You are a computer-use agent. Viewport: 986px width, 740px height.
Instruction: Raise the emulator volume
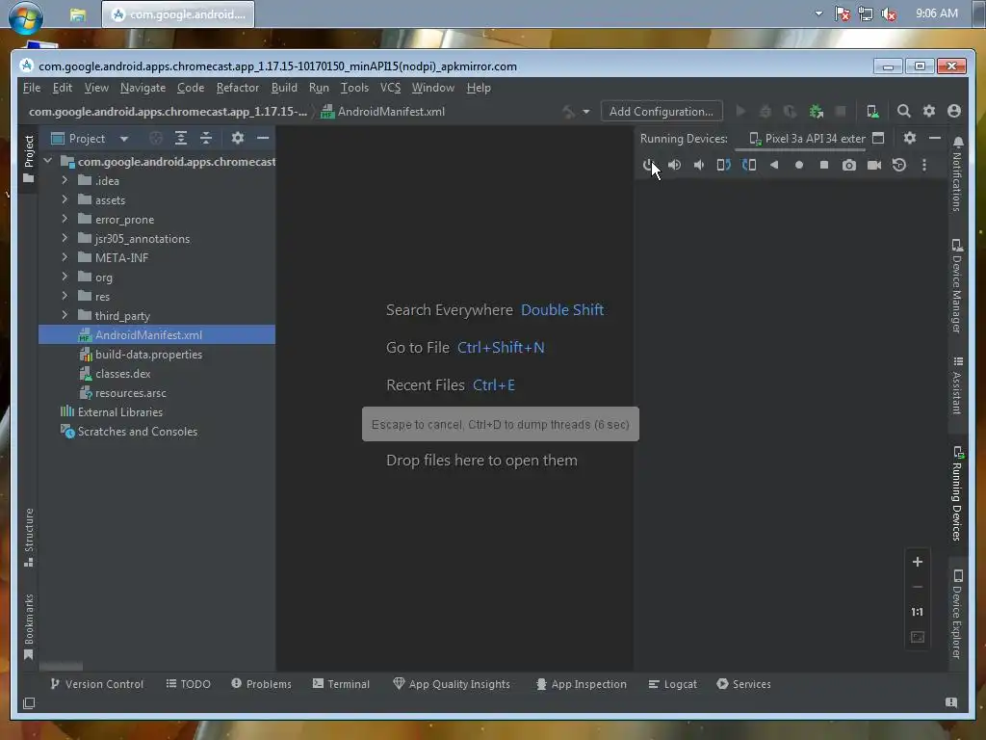[674, 165]
